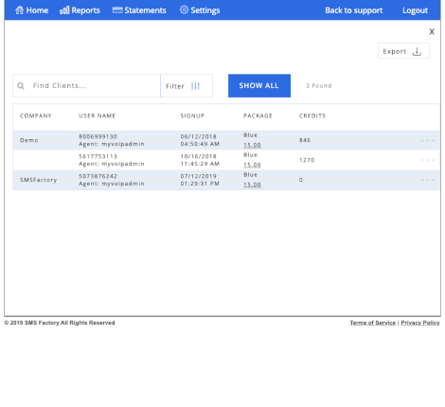Click the Statements card icon
Screen dimensions: 445x407
tap(117, 10)
